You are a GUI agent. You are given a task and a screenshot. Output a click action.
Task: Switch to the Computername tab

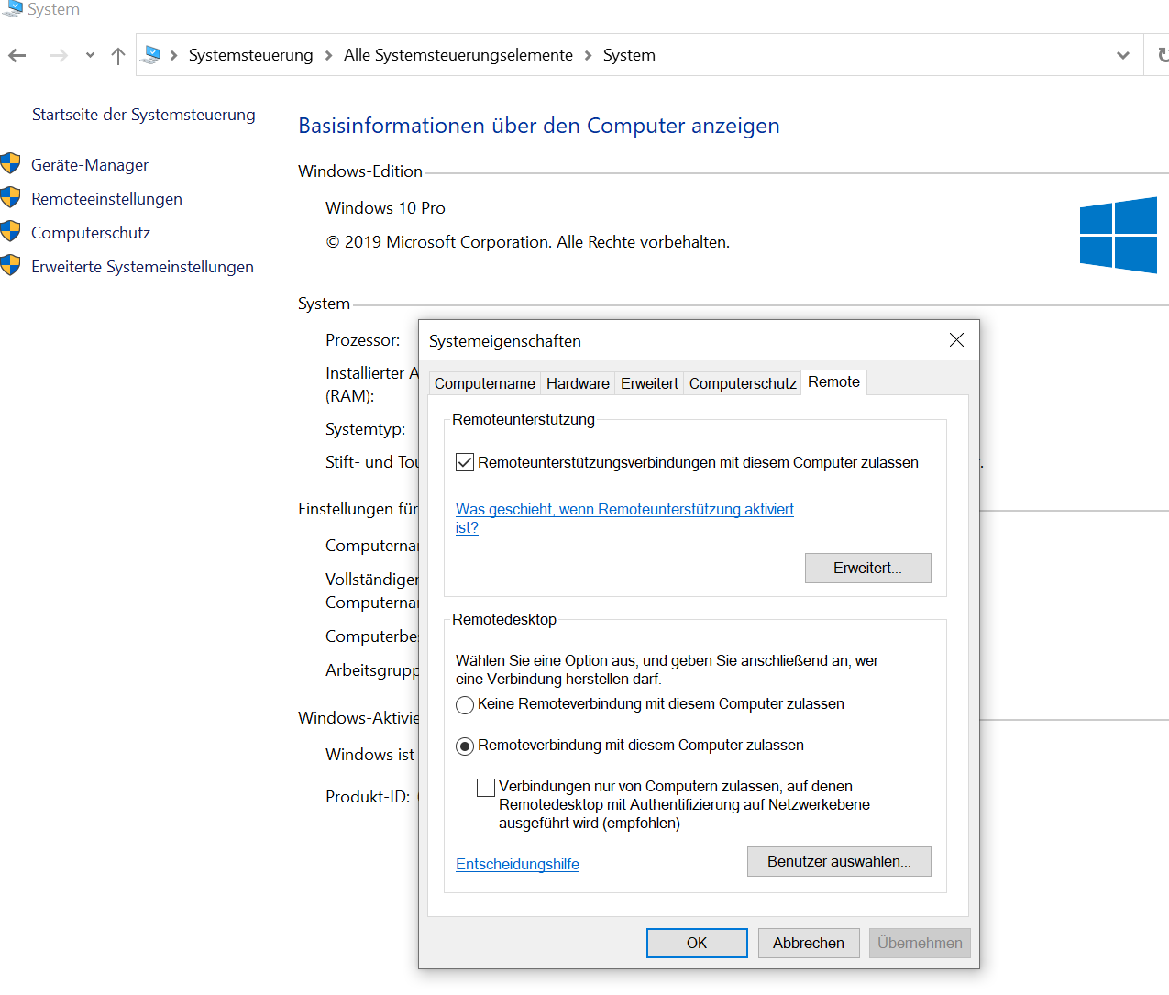(484, 383)
